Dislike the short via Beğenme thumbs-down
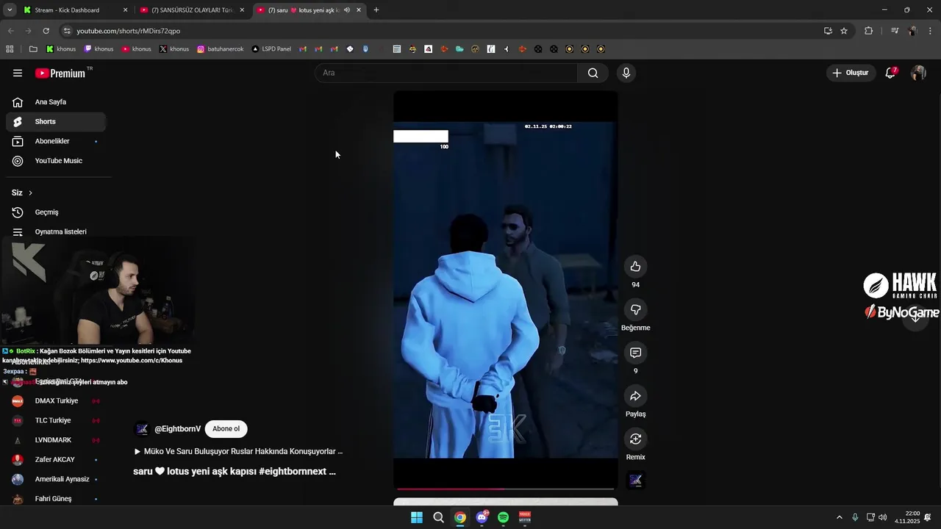This screenshot has width=941, height=529. point(635,310)
